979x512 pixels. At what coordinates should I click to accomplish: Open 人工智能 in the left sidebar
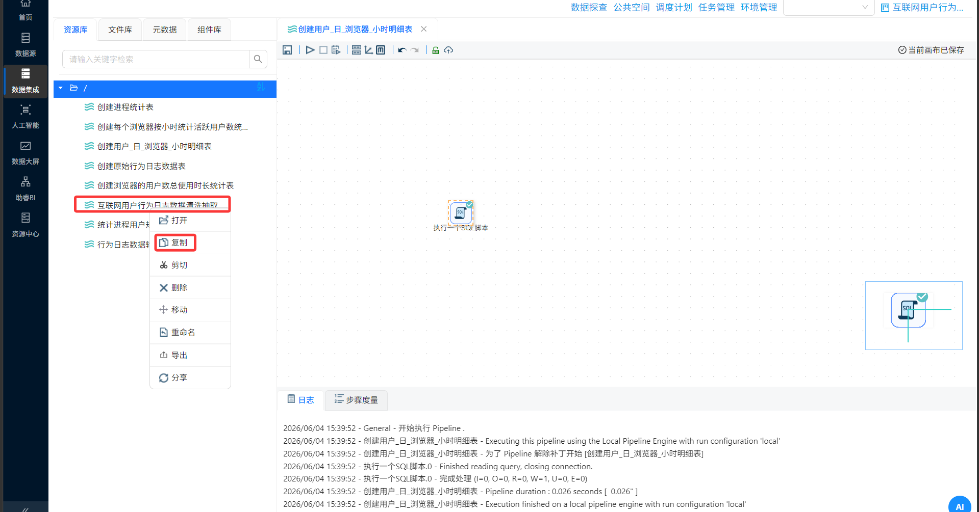(x=26, y=117)
